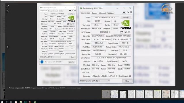This screenshot has height=103, width=184.
Task: Click the green GPU-Z taskbar icon
Action: [x=35, y=102]
